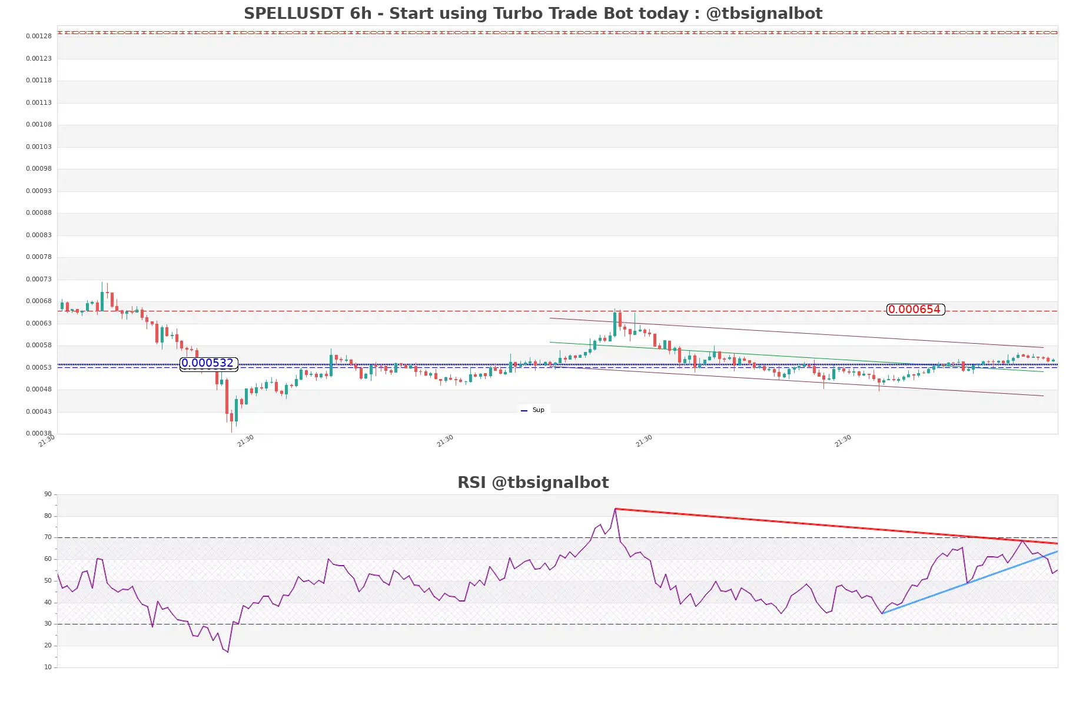Click the 0.00103 price axis label
This screenshot has width=1066, height=711.
(39, 147)
